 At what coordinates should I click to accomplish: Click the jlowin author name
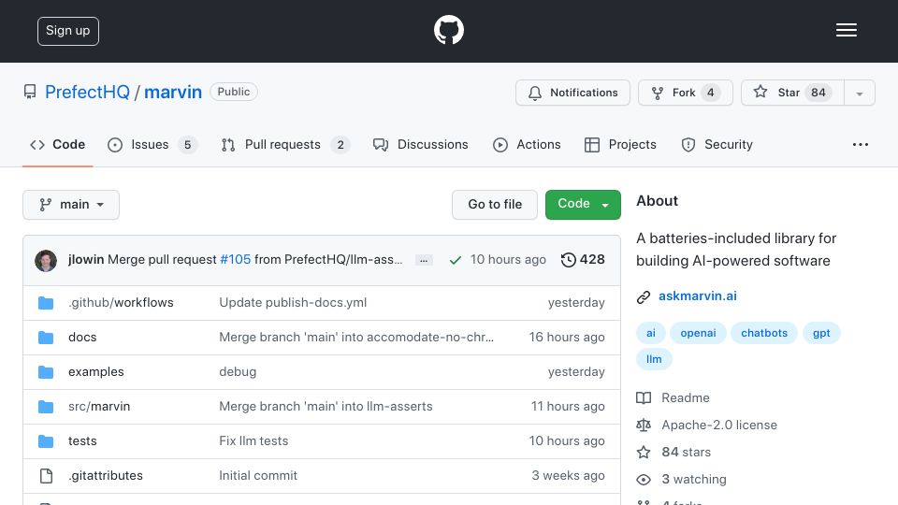point(86,260)
